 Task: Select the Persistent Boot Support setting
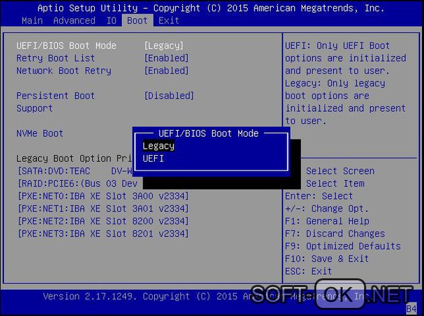pos(56,102)
